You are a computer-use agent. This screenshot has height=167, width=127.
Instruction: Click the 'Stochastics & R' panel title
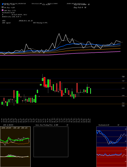point(104,125)
